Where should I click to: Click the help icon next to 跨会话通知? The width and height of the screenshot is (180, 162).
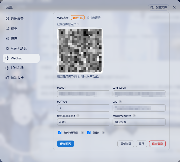82,133
